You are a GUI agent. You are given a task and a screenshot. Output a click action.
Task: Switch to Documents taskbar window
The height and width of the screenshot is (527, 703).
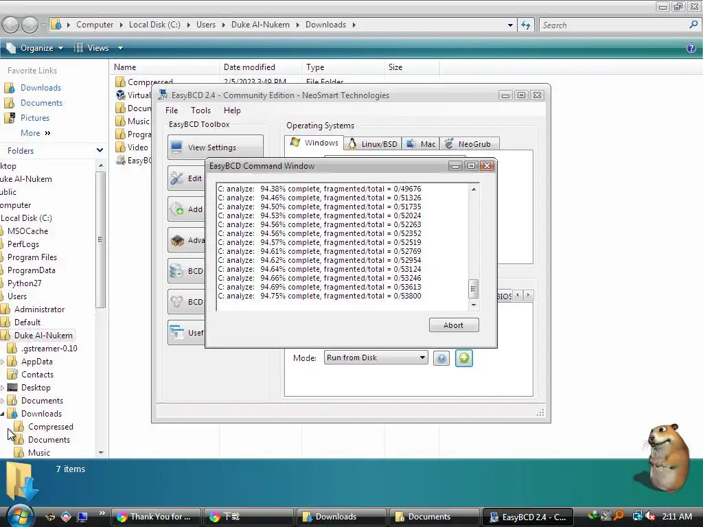pos(434,517)
